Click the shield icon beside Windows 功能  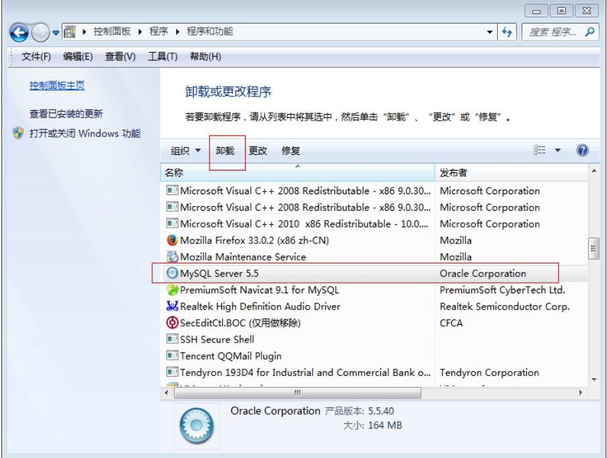click(18, 133)
